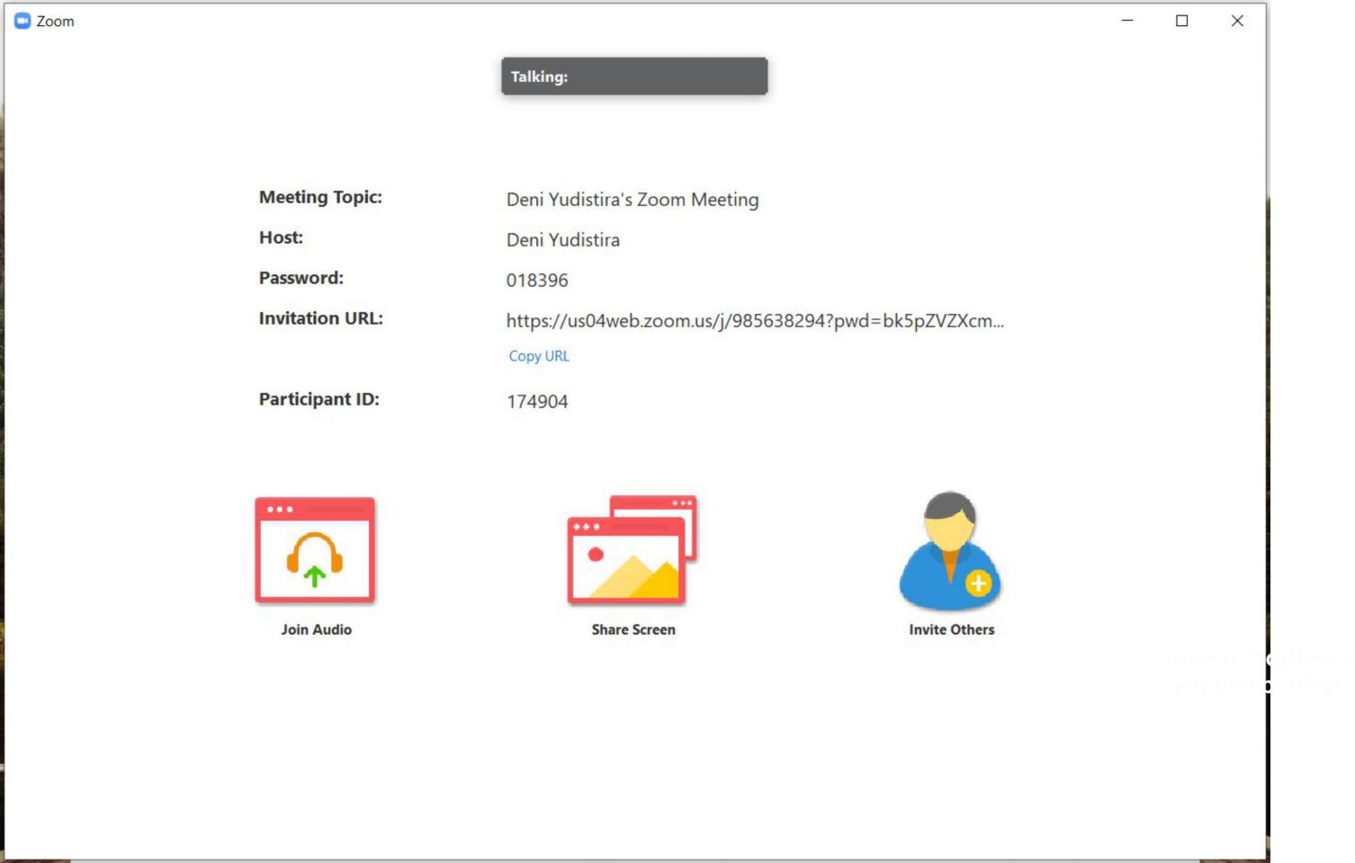Click the Join Audio label
Screen dimensions: 1355x863
(316, 629)
